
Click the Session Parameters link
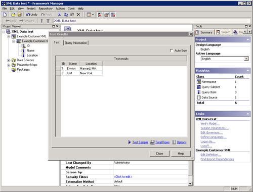point(215,128)
